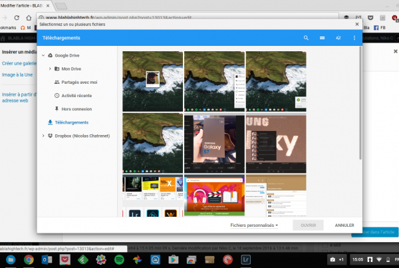Click Image à la Une link
Image resolution: width=399 pixels, height=268 pixels.
click(17, 75)
